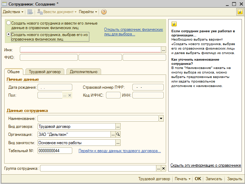Click the Пол input field
Viewport: 245px width, 184px height.
[50, 95]
